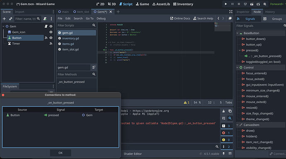
Task: Open Inventory main screen tab
Action: [x=183, y=4]
